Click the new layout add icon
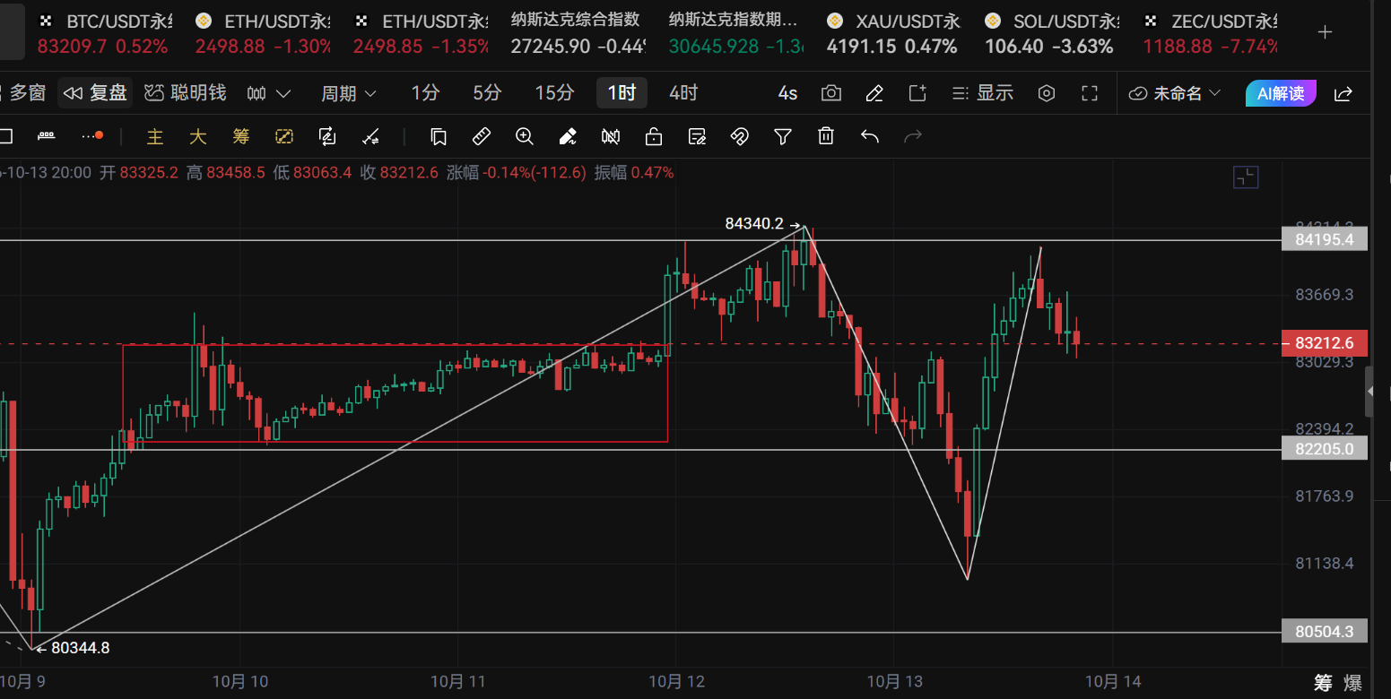Screen dimensions: 1391x699 917,93
